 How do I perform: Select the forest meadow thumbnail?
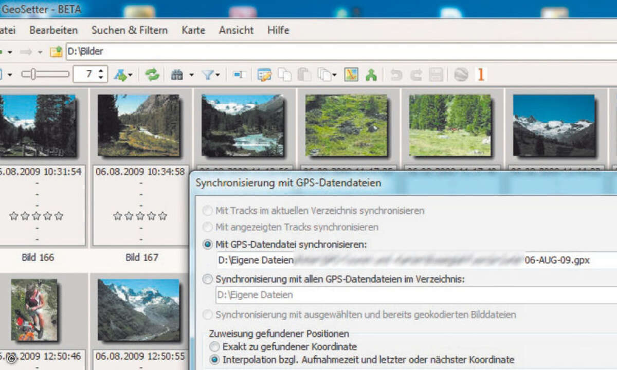click(x=450, y=125)
